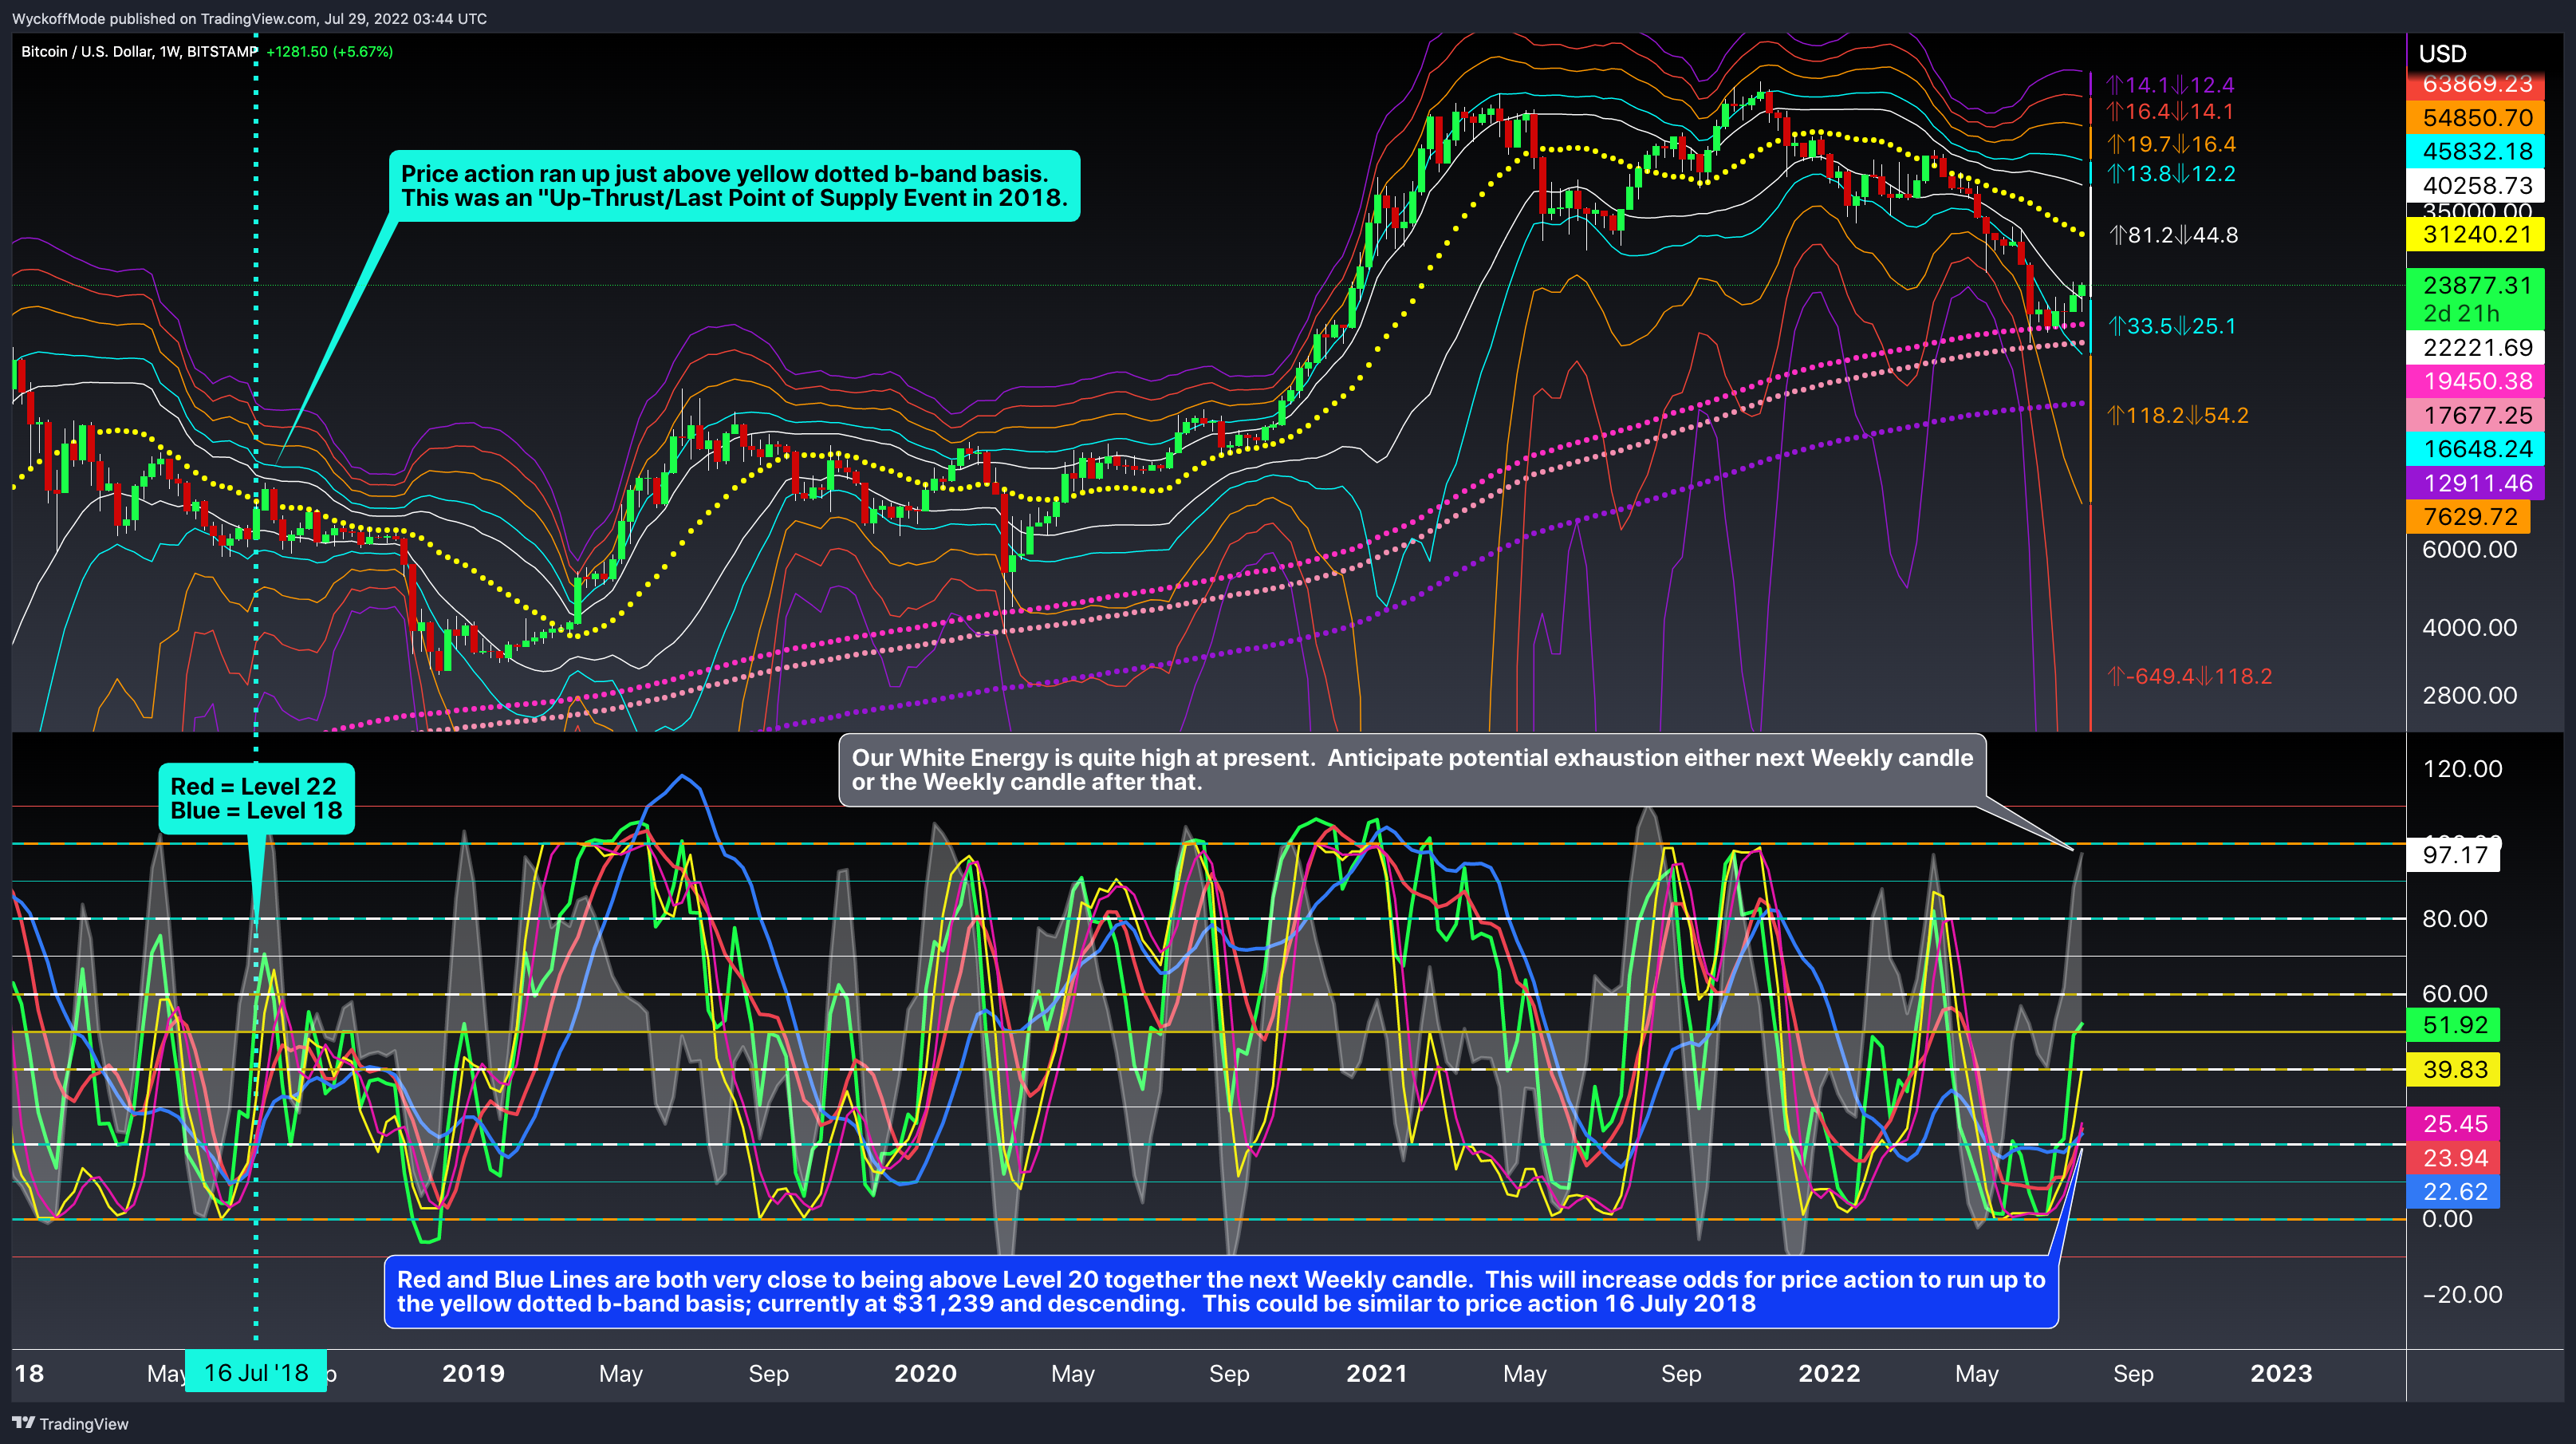Click the White Energy gray annotation callout
The width and height of the screenshot is (2576, 1444).
pos(1412,770)
